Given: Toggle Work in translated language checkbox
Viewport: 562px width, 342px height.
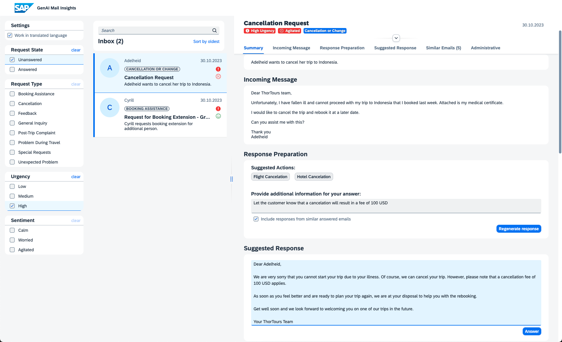Looking at the screenshot, I should coord(10,35).
